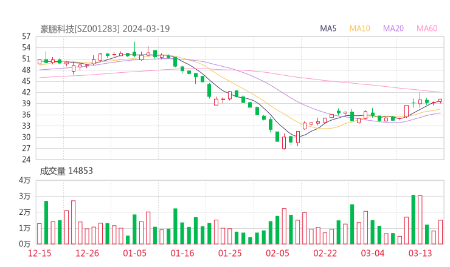Click the last candlestick on the price chart

coord(440,101)
